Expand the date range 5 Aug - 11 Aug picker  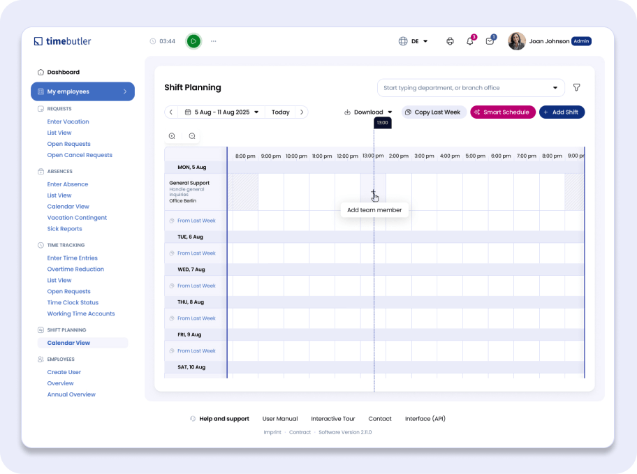point(221,112)
